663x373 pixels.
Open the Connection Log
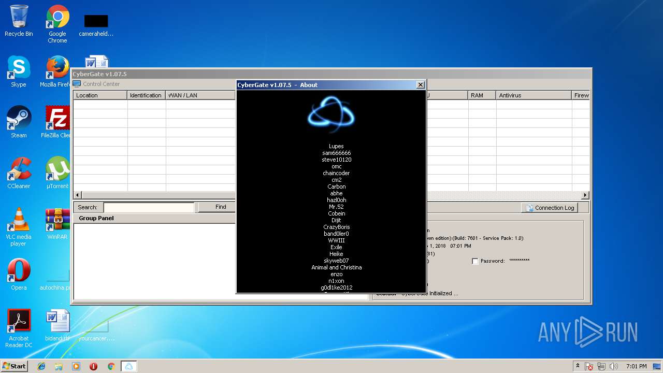[x=550, y=208]
